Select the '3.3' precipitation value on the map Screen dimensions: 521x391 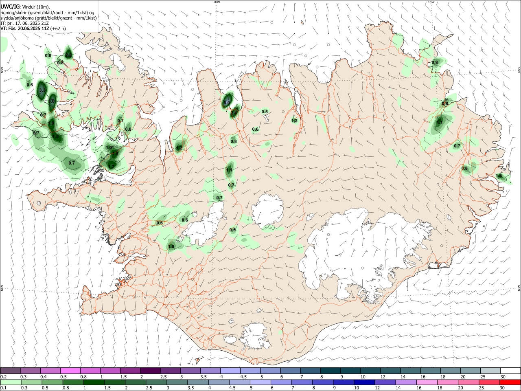pos(42,90)
